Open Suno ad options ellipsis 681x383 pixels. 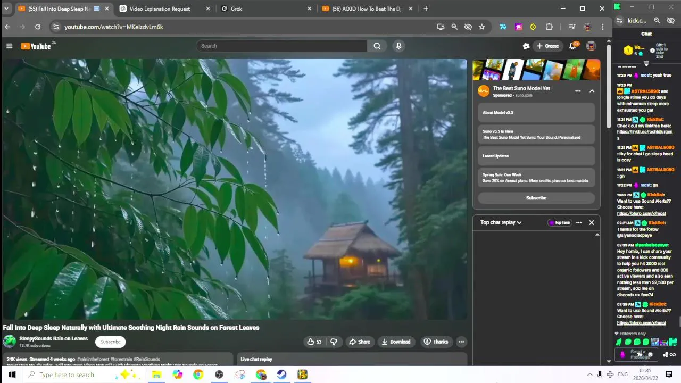coord(578,91)
